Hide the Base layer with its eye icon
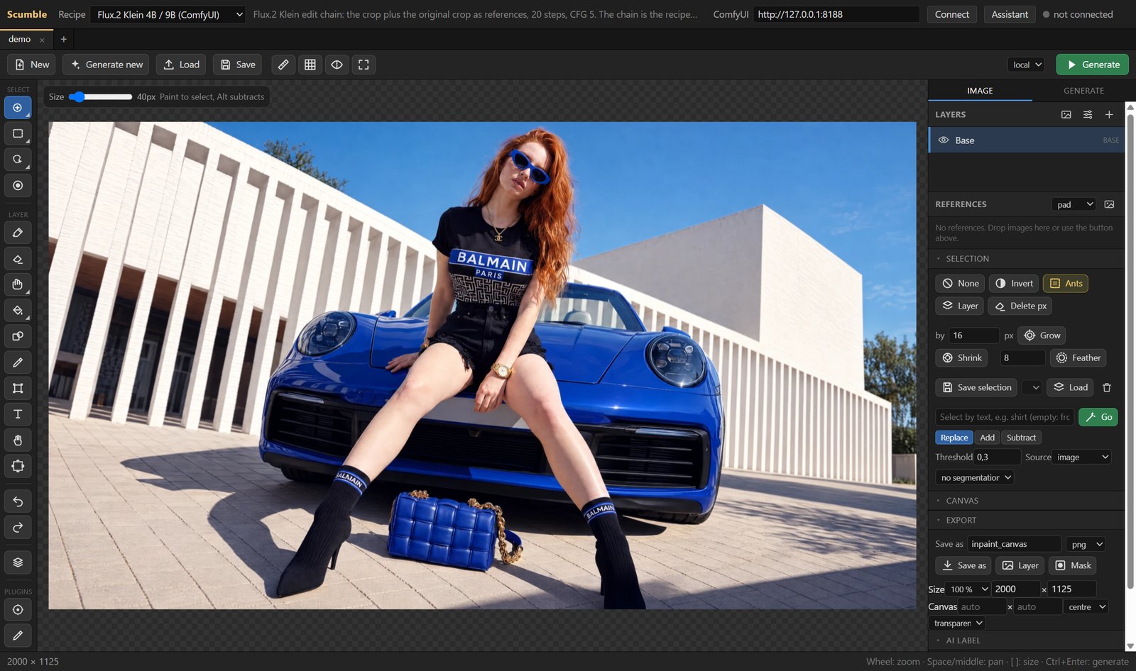The width and height of the screenshot is (1136, 671). coord(944,140)
